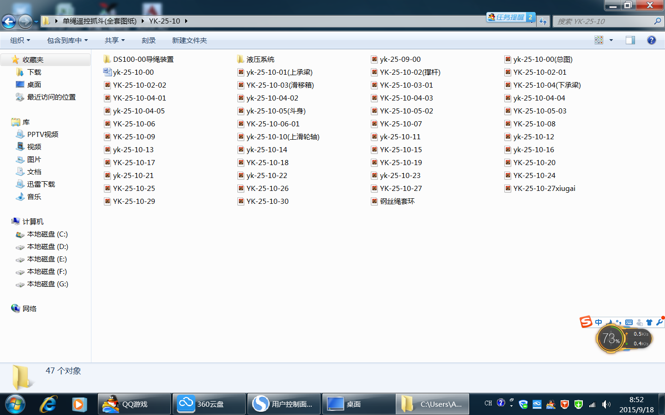Select 本地磁盘 (G:) drive
Viewport: 665px width, 415px height.
(48, 284)
